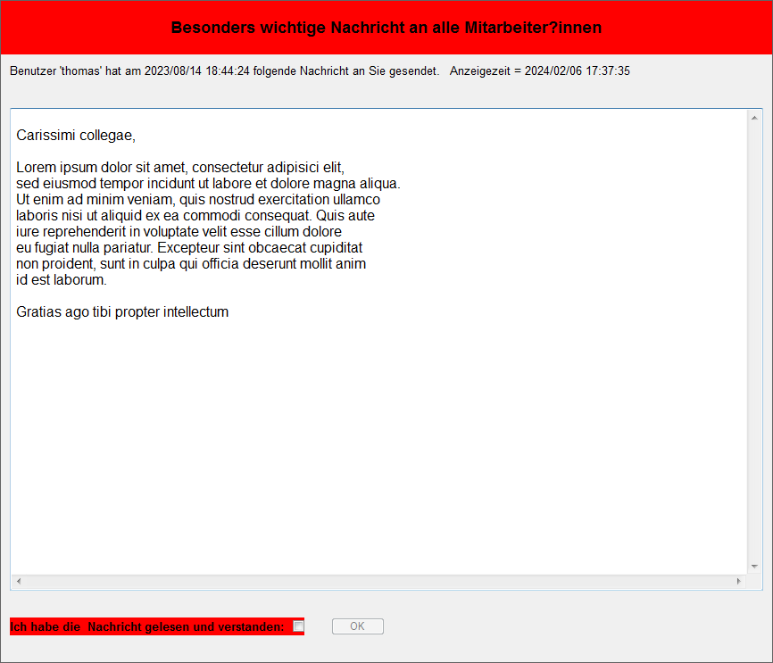Click the red 'Besonders wichtige Nachricht' header

[386, 28]
